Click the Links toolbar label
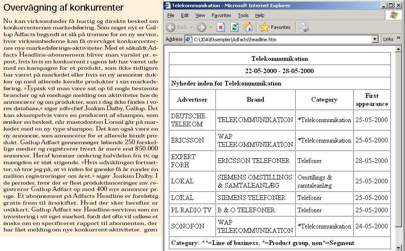 (x=388, y=39)
